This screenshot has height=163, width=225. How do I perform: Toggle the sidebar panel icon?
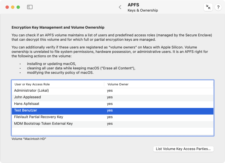pos(30,7)
